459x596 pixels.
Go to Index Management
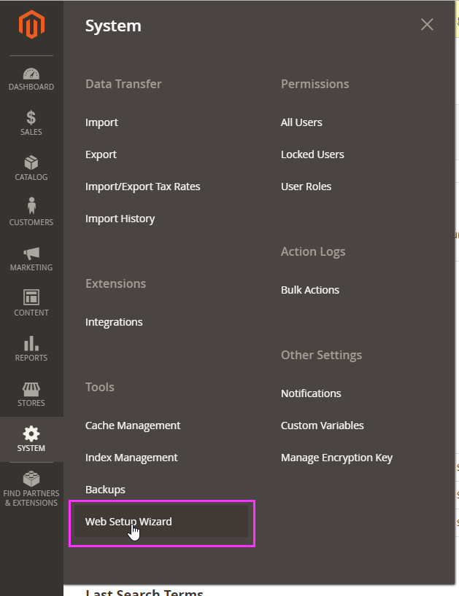(131, 458)
